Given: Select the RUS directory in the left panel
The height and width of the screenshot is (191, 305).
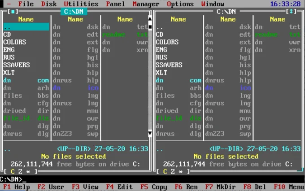Looking at the screenshot, I should coord(26,57).
